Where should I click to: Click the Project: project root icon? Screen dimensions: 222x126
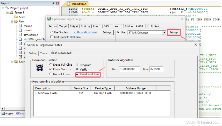pos(7,8)
